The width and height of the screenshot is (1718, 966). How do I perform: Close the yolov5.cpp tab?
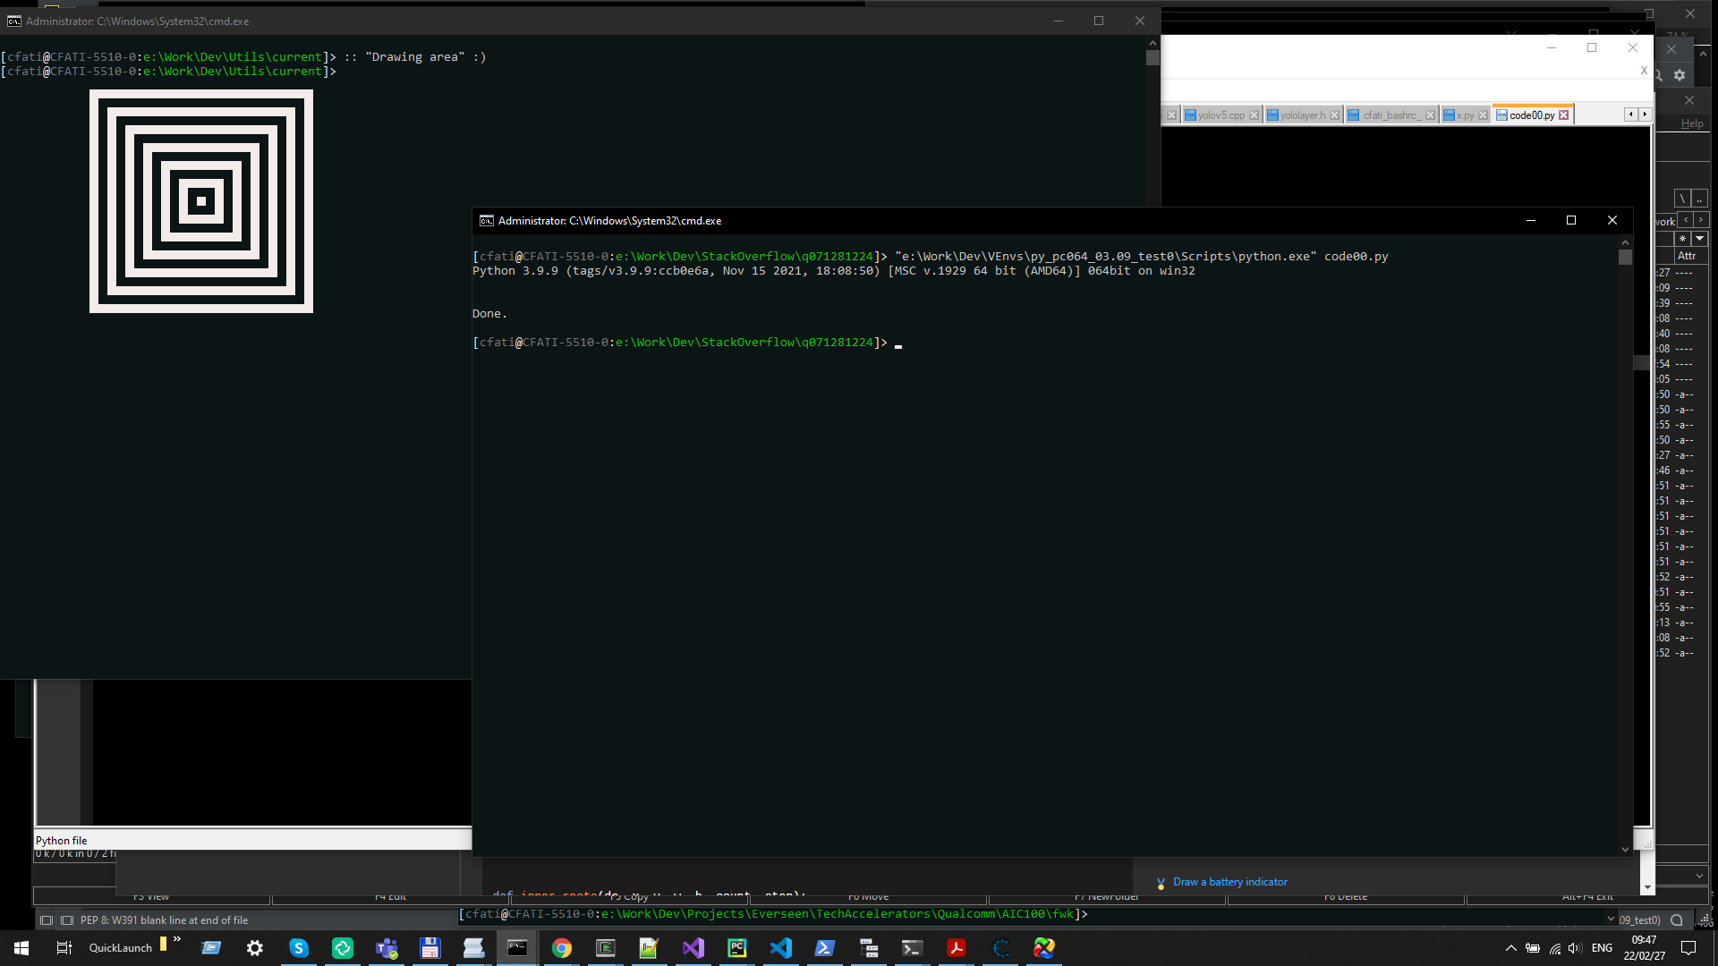(x=1254, y=115)
